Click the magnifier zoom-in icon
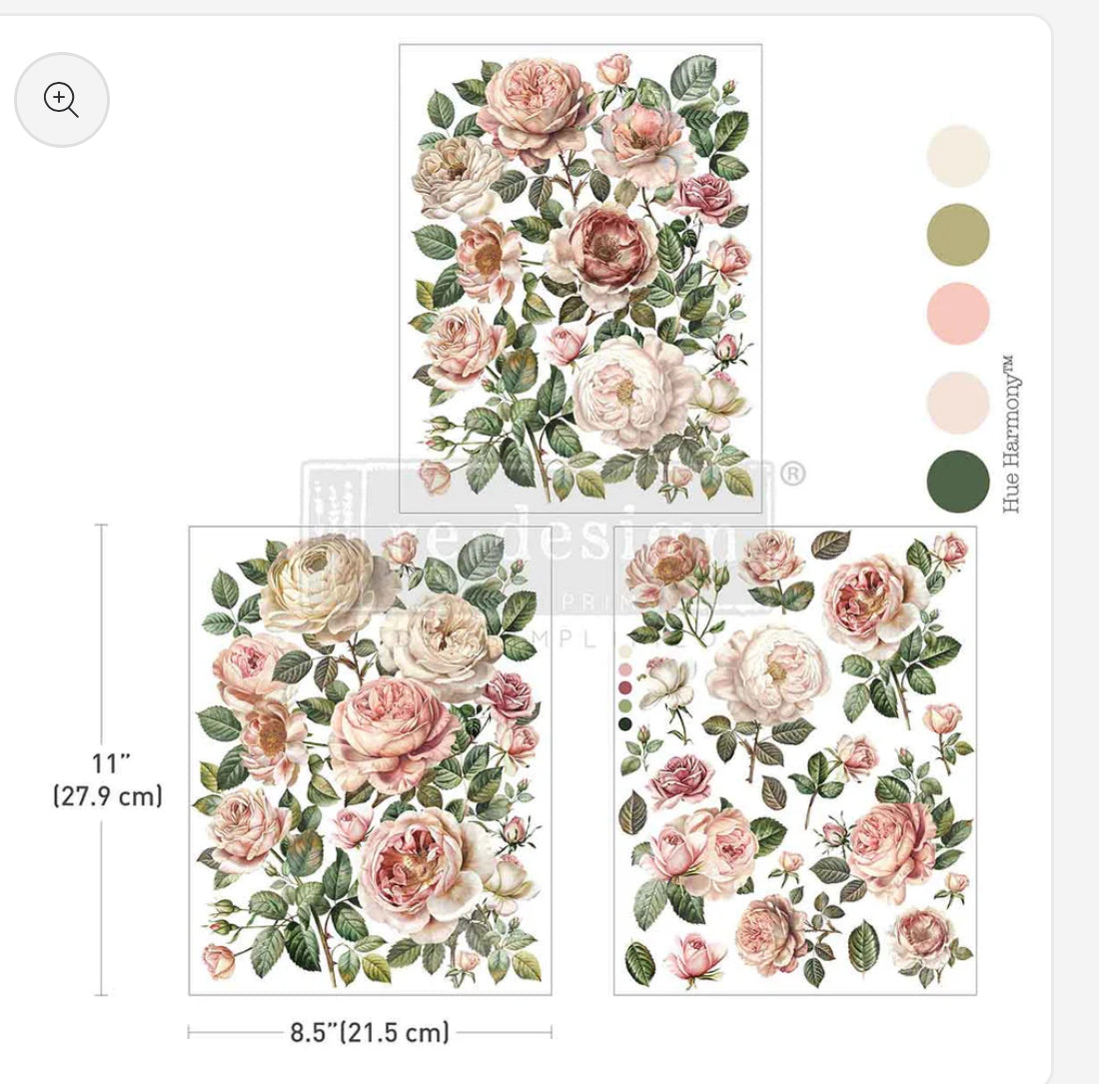Viewport: 1099px width, 1084px height. (x=62, y=100)
